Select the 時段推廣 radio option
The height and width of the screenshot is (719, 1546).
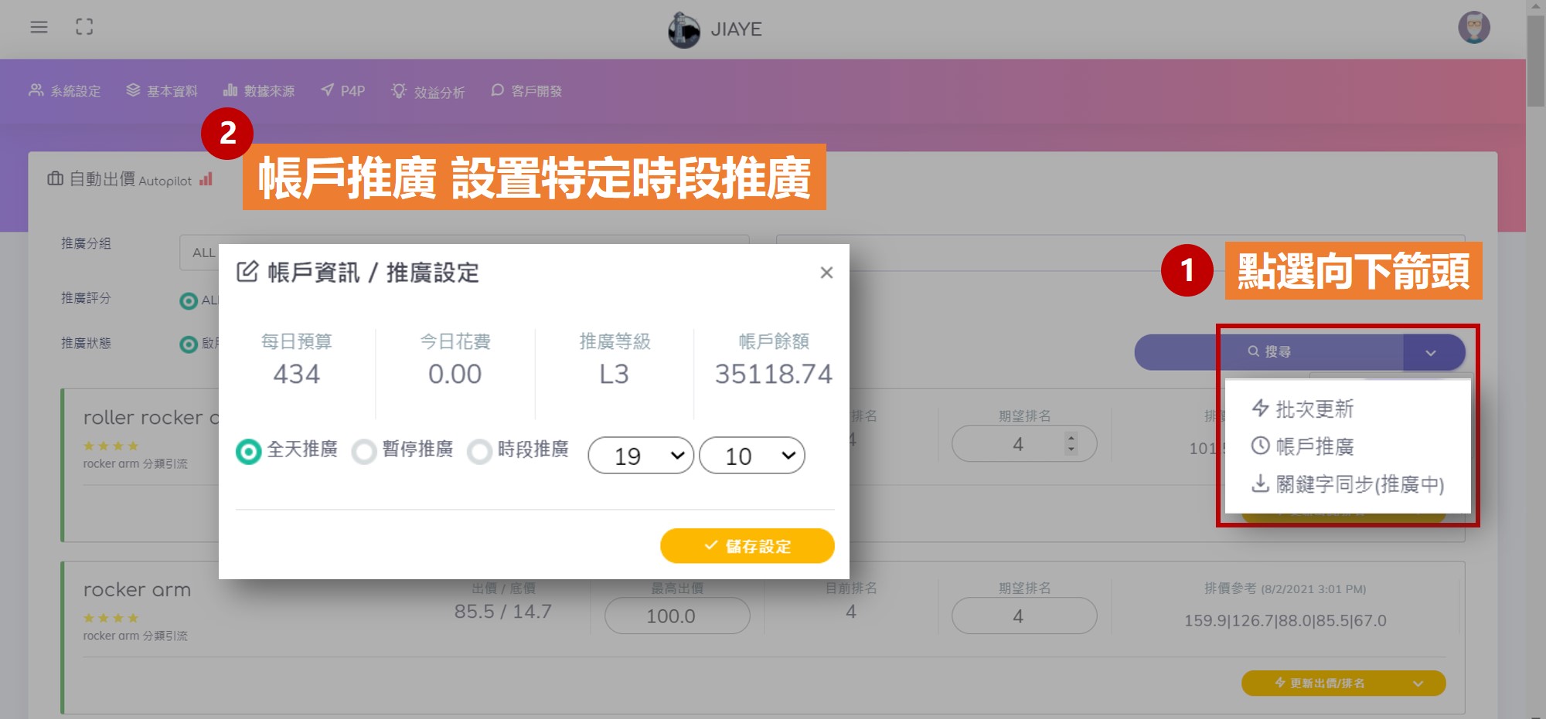point(479,451)
